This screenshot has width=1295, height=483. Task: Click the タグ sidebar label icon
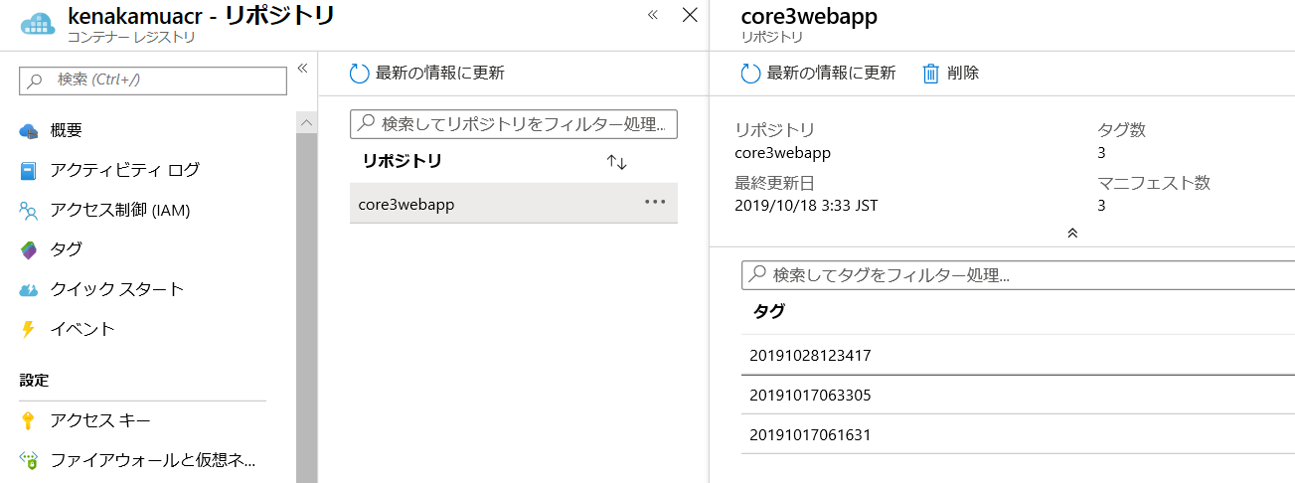[x=29, y=249]
